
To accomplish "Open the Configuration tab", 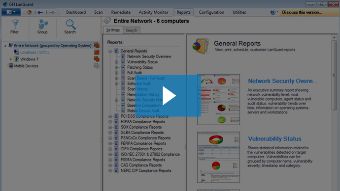I will [211, 12].
